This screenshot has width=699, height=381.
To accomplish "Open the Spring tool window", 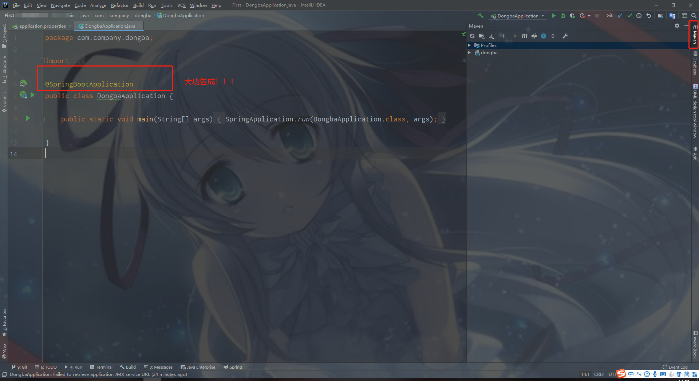I will (x=233, y=367).
